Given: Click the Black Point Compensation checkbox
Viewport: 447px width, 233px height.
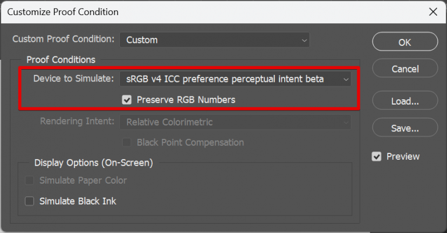Looking at the screenshot, I should click(127, 142).
